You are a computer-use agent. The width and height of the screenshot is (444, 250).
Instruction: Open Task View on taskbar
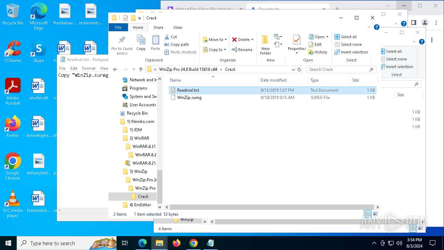125,243
